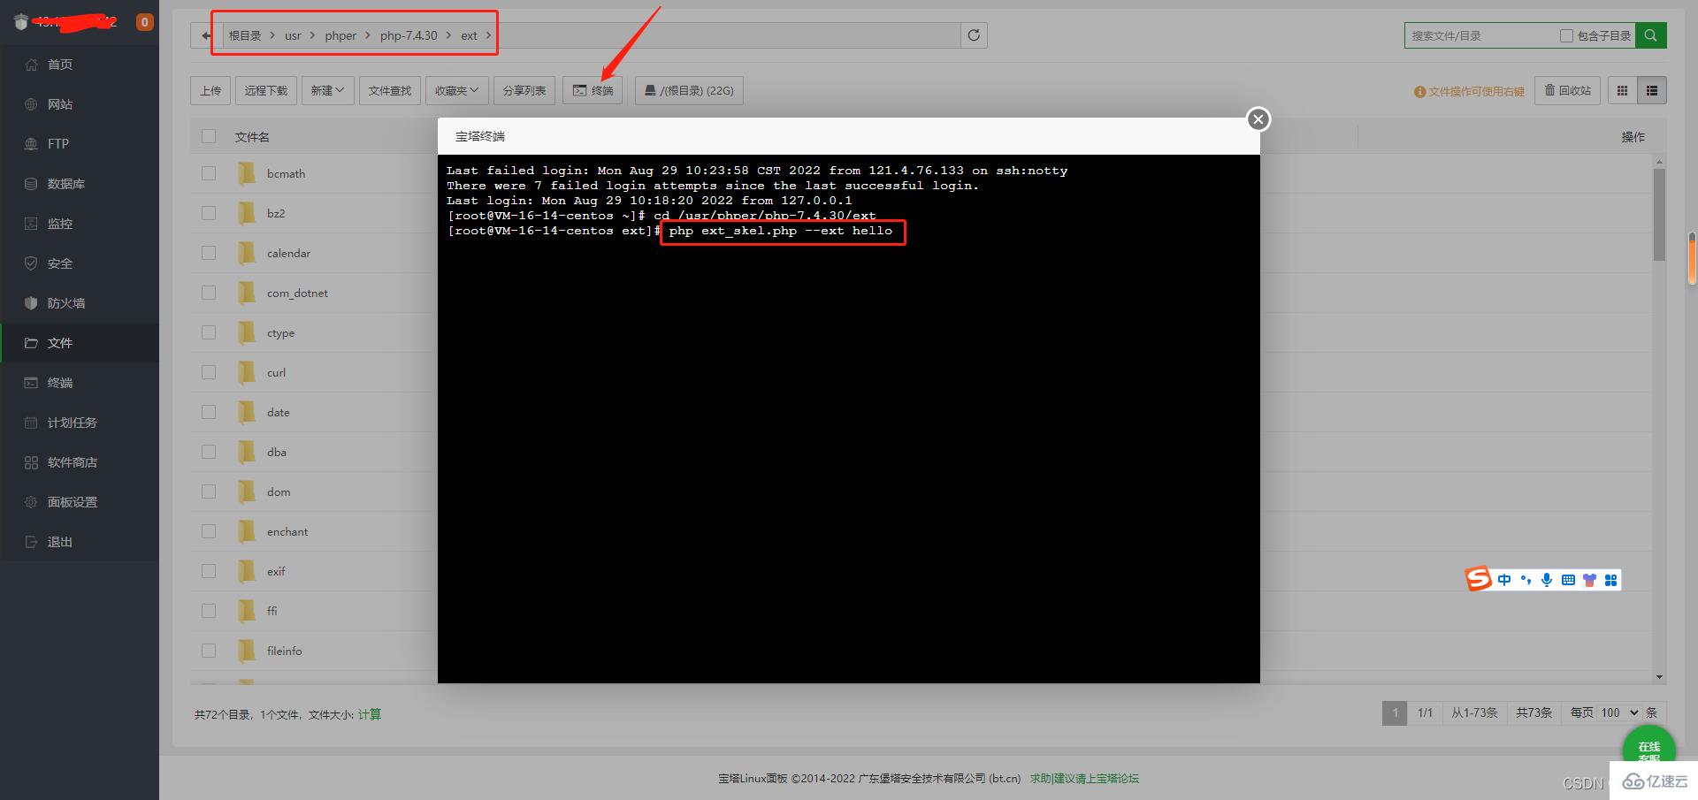
Task: Click the enchant folder name
Action: click(x=287, y=531)
